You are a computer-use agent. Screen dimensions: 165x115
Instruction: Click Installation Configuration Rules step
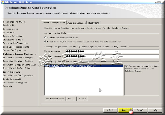(19, 75)
